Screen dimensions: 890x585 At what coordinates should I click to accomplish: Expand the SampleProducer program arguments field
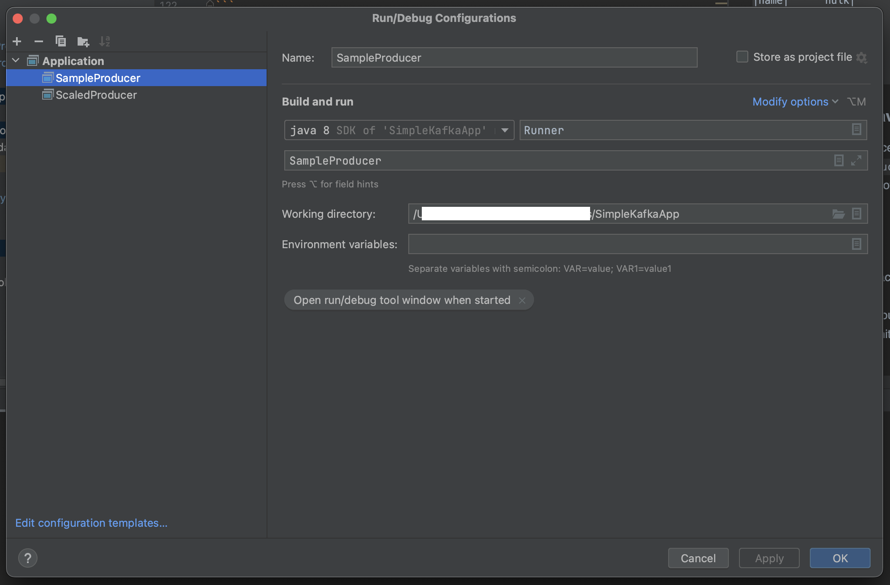click(x=856, y=161)
